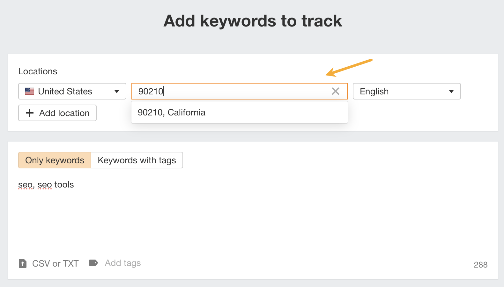Click the United States flag icon
504x287 pixels.
point(30,92)
